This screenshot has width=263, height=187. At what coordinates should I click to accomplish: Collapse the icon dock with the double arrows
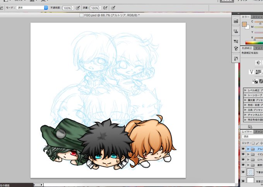239,14
